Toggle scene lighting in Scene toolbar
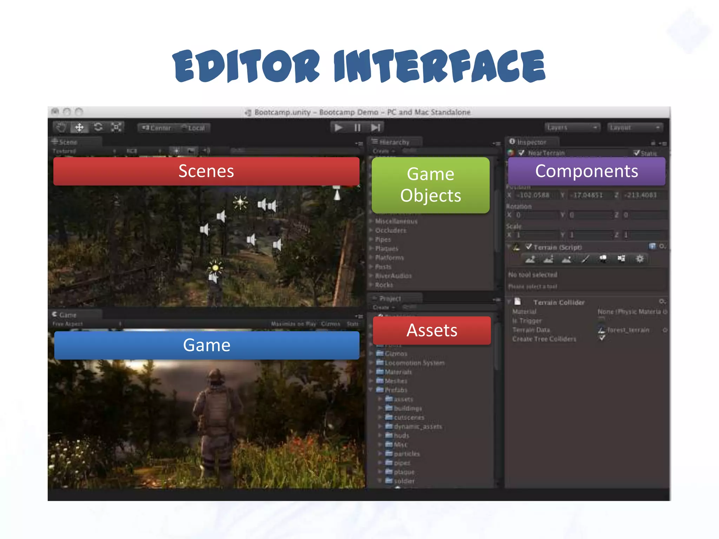The width and height of the screenshot is (719, 539). [176, 151]
